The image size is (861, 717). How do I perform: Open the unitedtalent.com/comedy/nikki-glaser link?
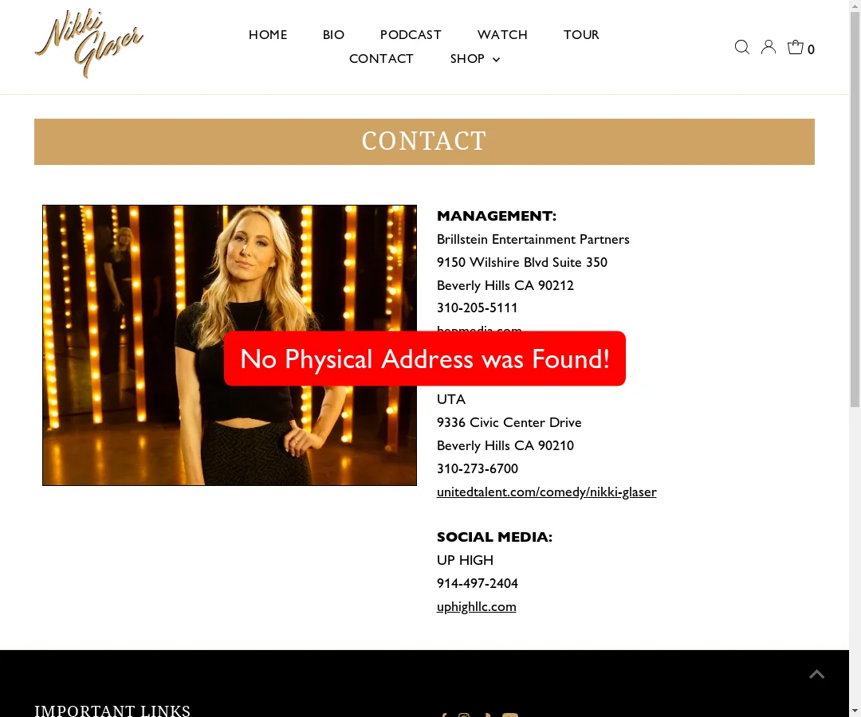point(546,492)
